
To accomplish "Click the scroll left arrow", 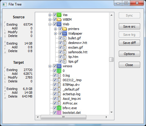I will [38, 117].
